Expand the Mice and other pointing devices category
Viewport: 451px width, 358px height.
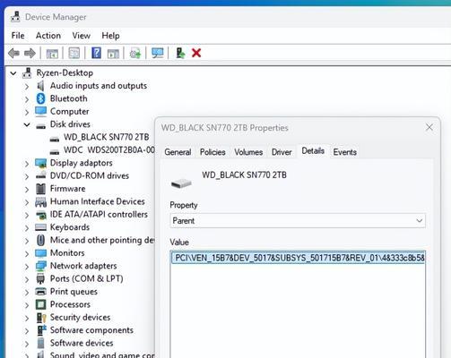(x=27, y=241)
